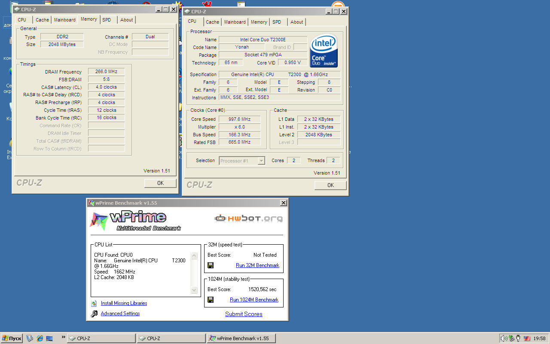Click the save icon beside Run 1024M Benchmark
Image resolution: width=550 pixels, height=344 pixels.
click(211, 300)
